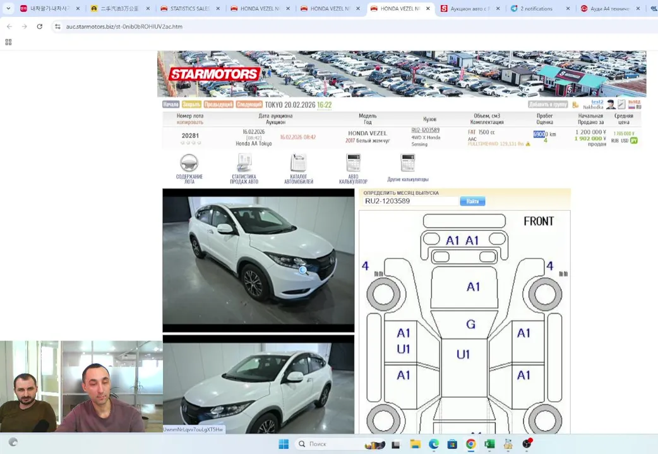Screen dimensions: 658x454
Task: Open the Содержание лота steering wheel icon
Action: 189,163
